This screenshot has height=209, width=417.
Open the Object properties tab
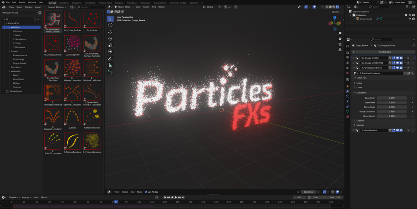(x=348, y=86)
